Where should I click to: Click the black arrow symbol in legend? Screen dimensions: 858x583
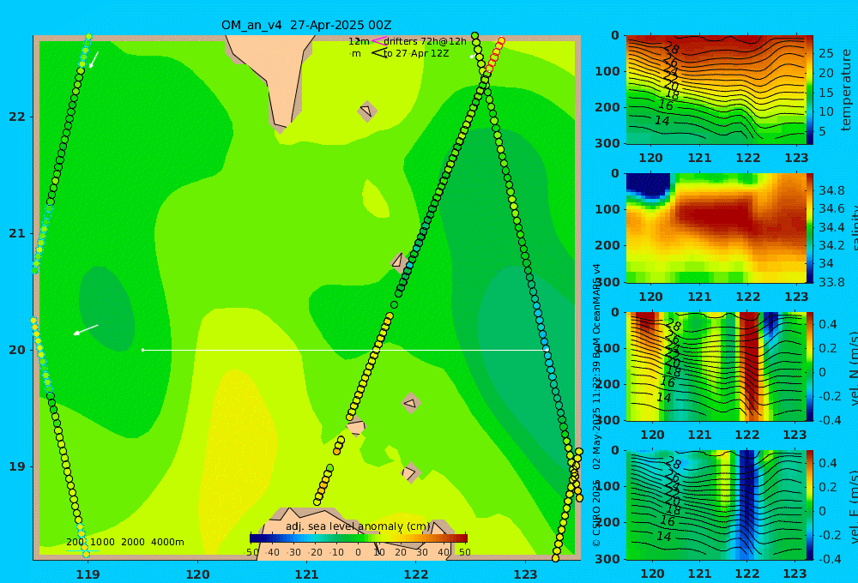(378, 53)
